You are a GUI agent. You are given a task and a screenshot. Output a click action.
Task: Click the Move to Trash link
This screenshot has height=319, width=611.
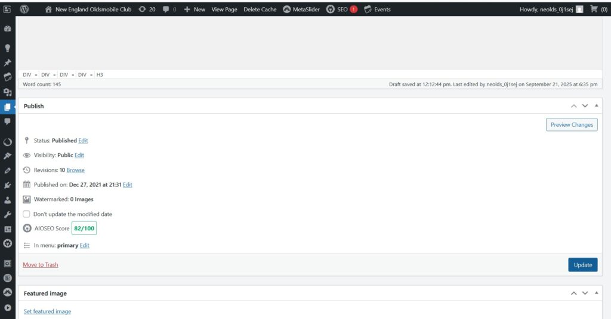pos(41,265)
